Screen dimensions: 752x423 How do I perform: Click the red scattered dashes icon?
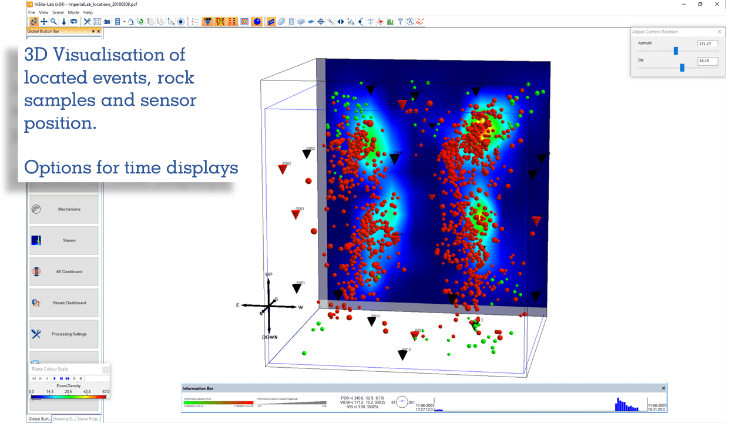[420, 22]
